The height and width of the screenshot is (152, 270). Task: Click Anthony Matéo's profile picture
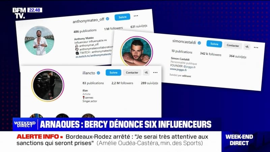39,41
